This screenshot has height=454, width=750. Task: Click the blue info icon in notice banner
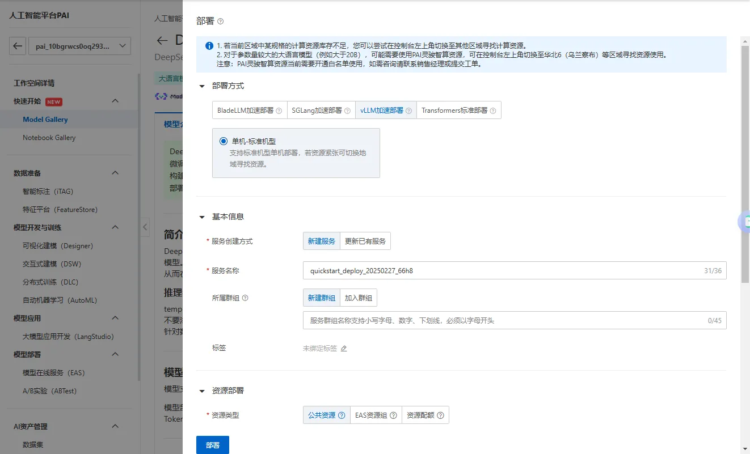[x=209, y=45]
